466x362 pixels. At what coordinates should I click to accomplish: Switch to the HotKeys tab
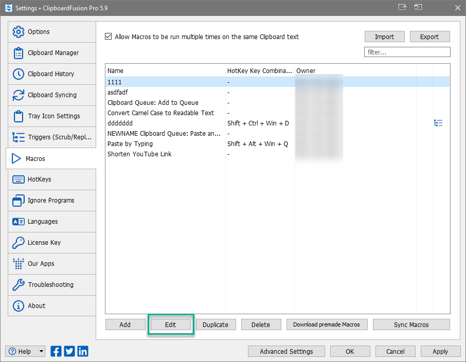click(52, 179)
